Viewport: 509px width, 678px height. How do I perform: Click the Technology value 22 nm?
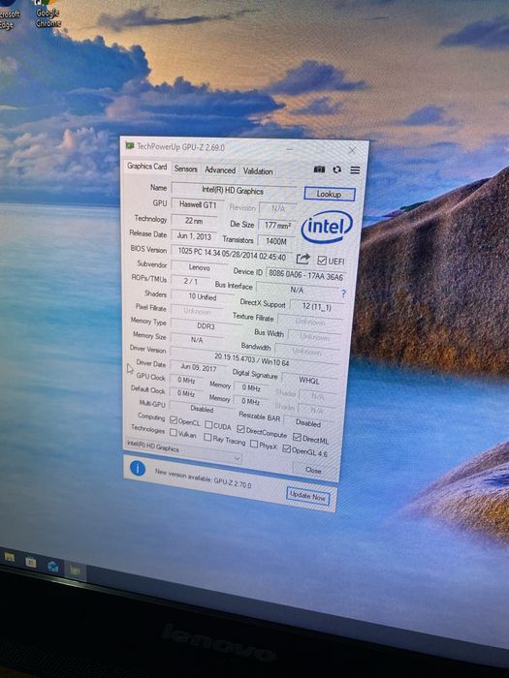click(194, 221)
